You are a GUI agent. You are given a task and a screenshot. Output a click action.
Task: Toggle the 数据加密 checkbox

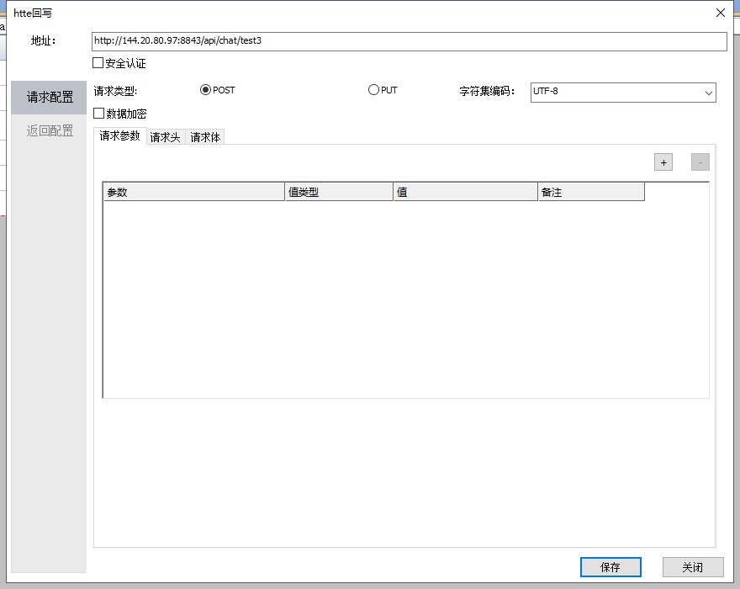[99, 114]
